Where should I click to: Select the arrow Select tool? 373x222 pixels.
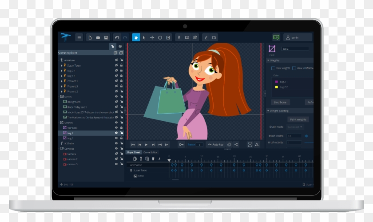[144, 38]
